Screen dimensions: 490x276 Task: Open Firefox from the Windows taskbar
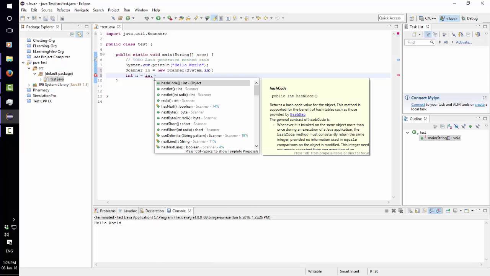click(x=10, y=73)
